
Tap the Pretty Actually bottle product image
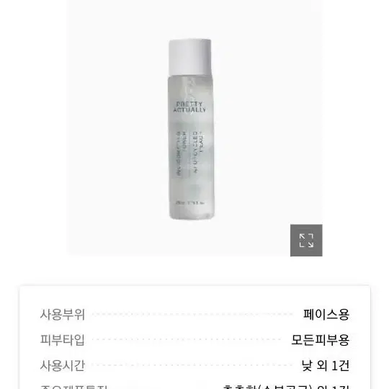tap(190, 129)
